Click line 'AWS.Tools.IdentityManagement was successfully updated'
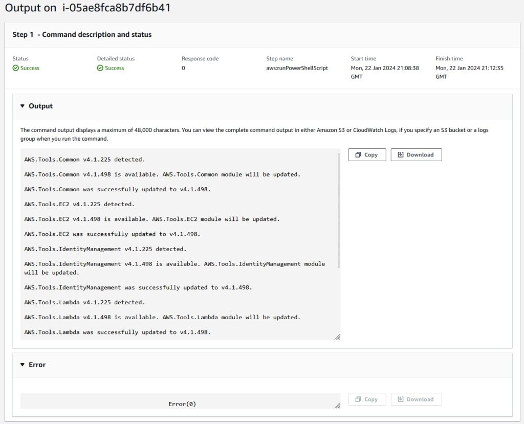 [x=138, y=287]
